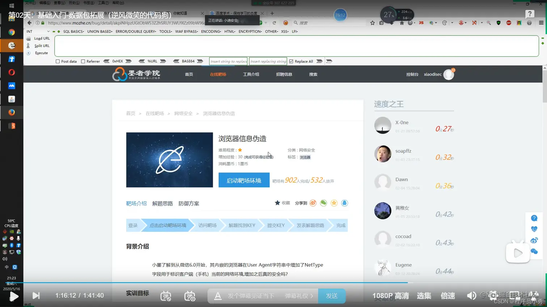Seek on the video progress bar
Image resolution: width=547 pixels, height=307 pixels.
(273, 282)
